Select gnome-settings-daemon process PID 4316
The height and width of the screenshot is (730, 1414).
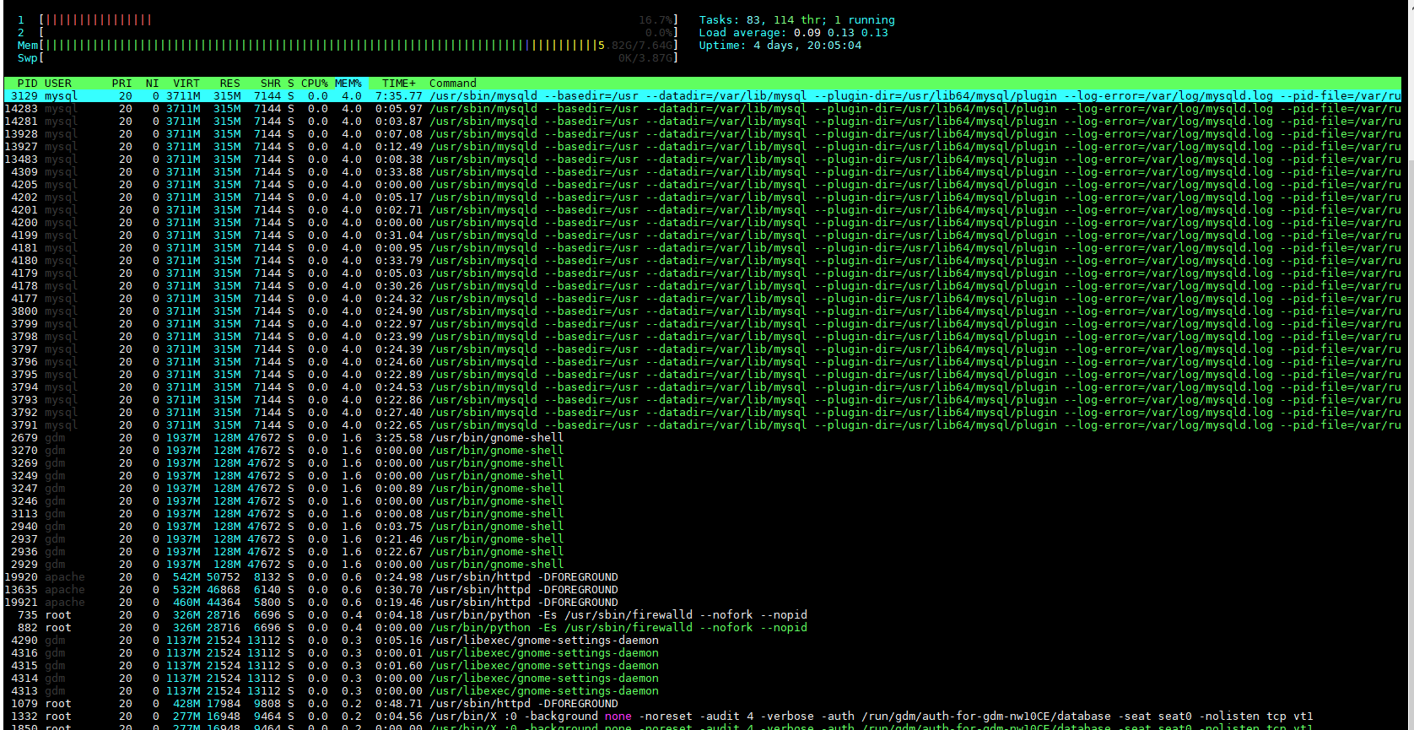click(x=703, y=653)
